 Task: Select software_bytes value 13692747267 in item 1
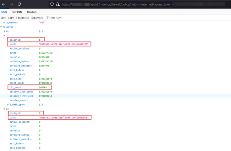pyautogui.click(x=46, y=62)
